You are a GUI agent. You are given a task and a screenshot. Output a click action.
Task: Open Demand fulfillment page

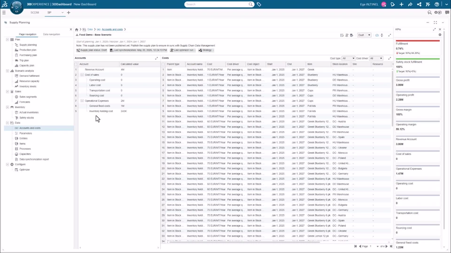click(x=29, y=76)
